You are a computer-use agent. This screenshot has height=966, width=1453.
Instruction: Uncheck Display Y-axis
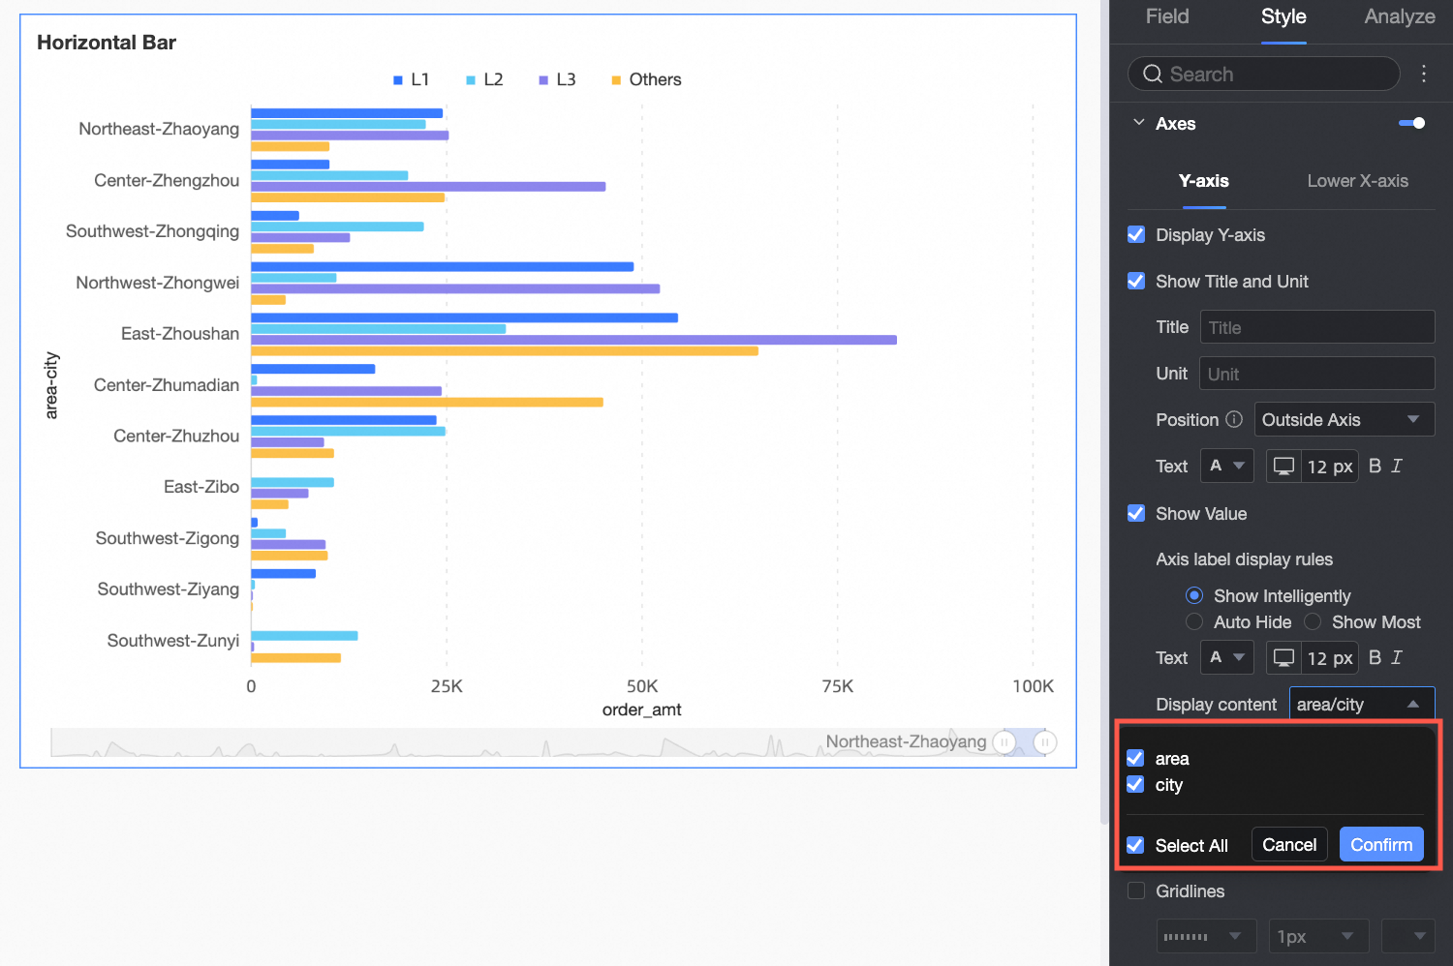pos(1136,234)
